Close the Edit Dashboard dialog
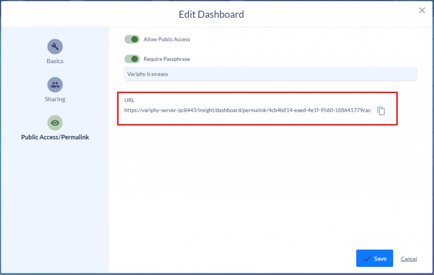434x275 pixels. [422, 11]
